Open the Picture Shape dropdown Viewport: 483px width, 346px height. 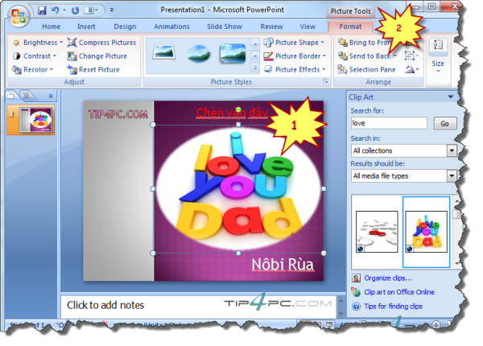294,43
